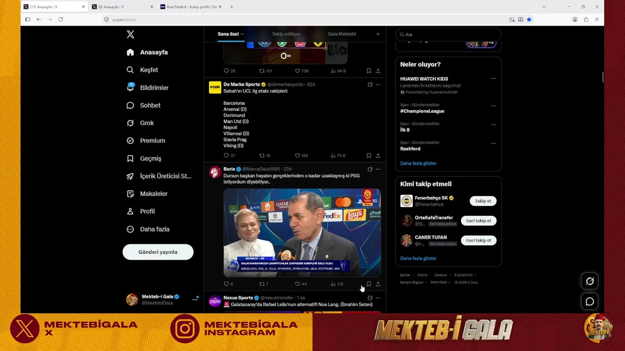Ask Grok about De Marke Sports post
Viewport: 625px width, 351px height.
tap(370, 84)
